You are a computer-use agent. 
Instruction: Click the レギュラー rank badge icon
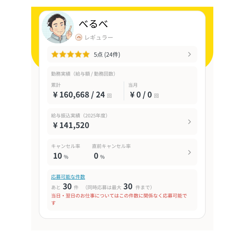(79, 38)
